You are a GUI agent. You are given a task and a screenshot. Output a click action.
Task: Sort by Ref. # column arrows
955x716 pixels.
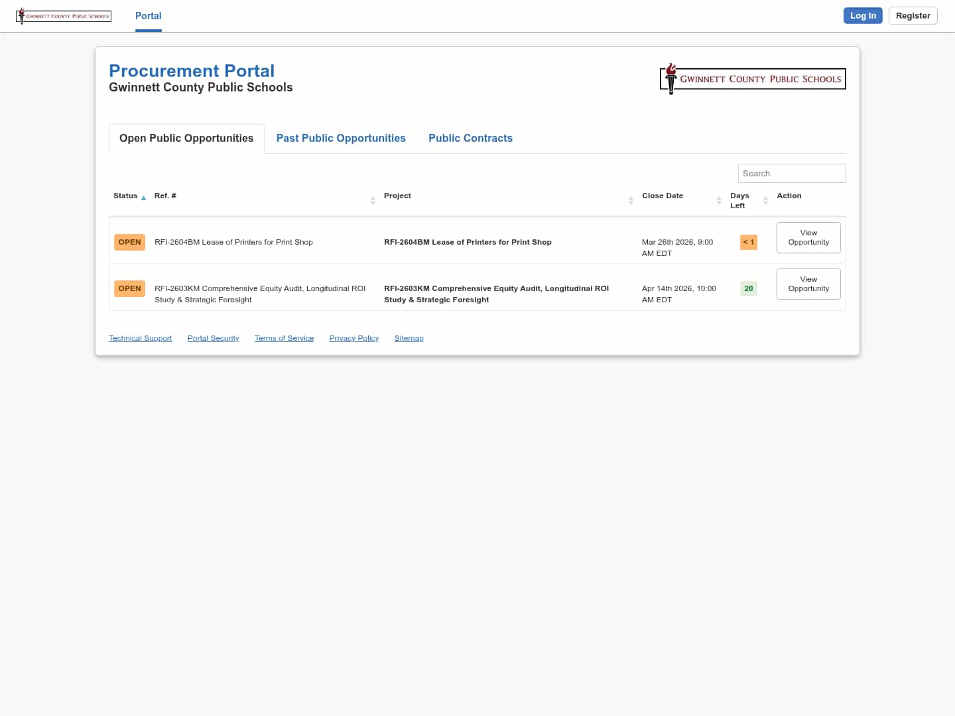point(373,200)
